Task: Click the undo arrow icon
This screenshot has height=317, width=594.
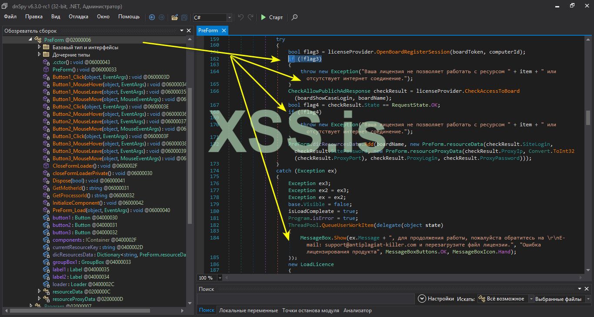Action: point(240,17)
